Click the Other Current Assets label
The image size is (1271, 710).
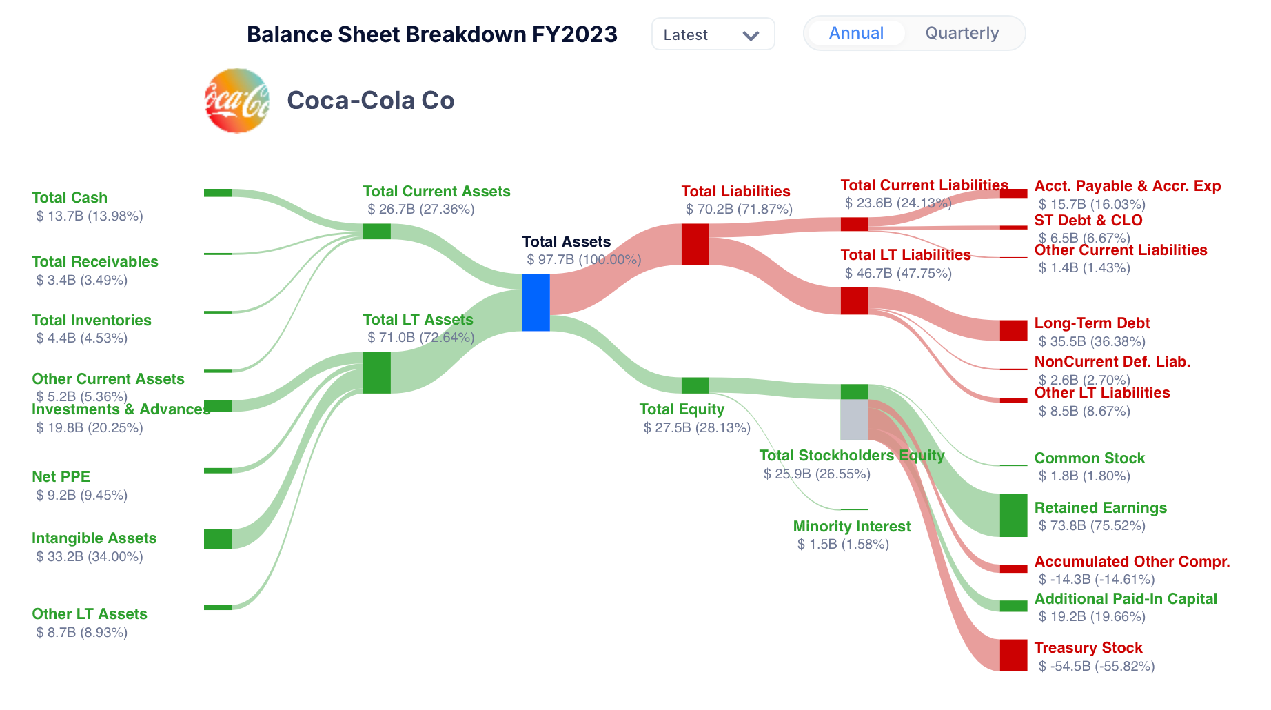click(108, 379)
